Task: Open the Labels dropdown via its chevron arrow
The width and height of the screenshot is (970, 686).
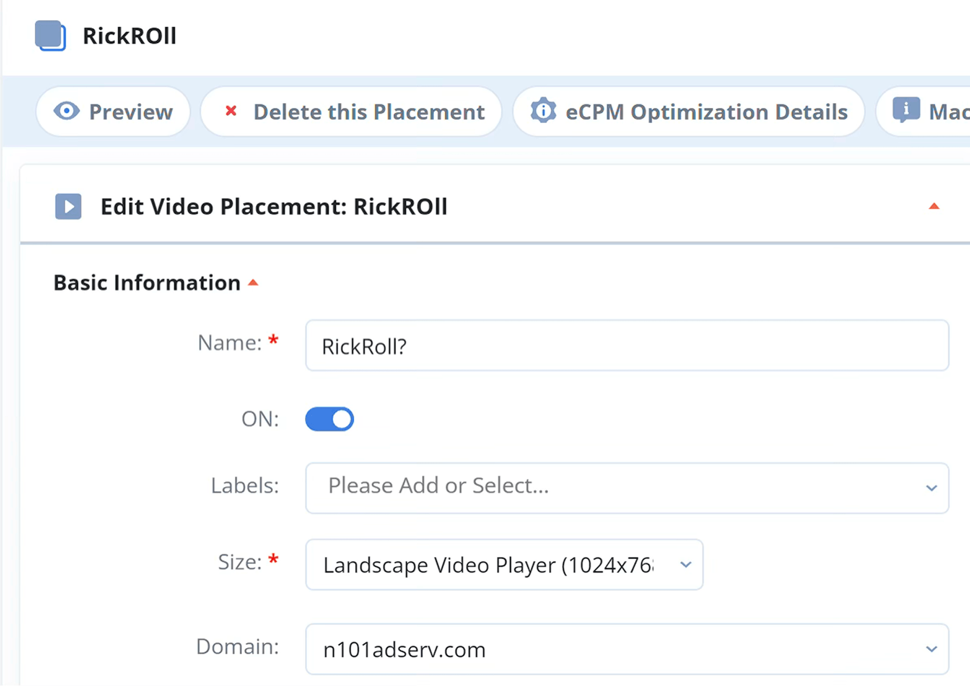Action: (x=931, y=488)
